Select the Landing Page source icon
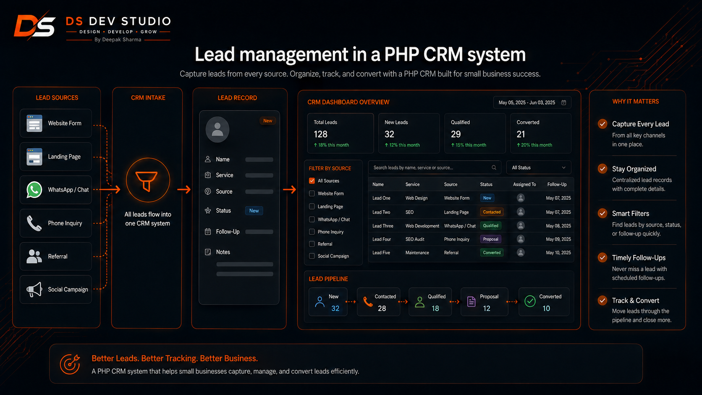702x395 pixels. 34,157
